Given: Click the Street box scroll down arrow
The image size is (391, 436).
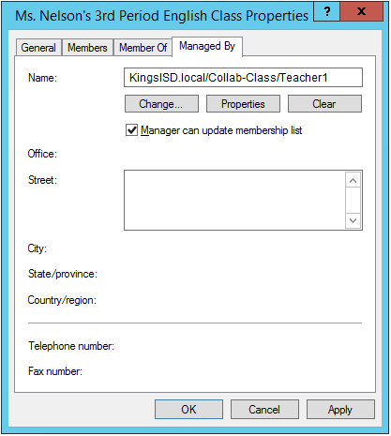Looking at the screenshot, I should [353, 220].
